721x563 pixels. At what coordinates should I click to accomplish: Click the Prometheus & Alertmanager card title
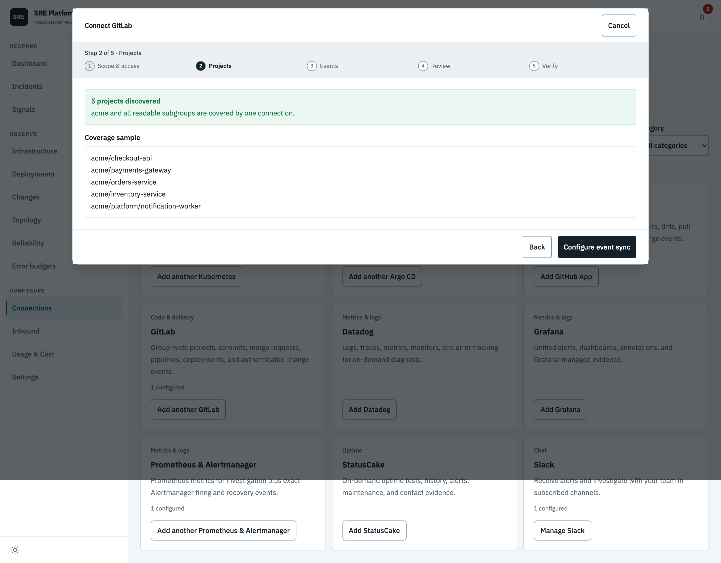[x=203, y=465]
